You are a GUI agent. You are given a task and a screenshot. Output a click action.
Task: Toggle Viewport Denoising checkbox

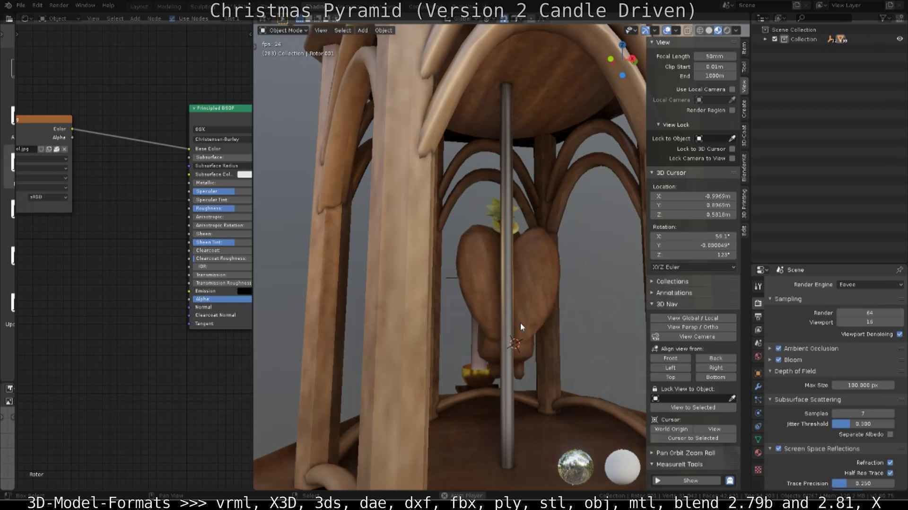pos(899,334)
